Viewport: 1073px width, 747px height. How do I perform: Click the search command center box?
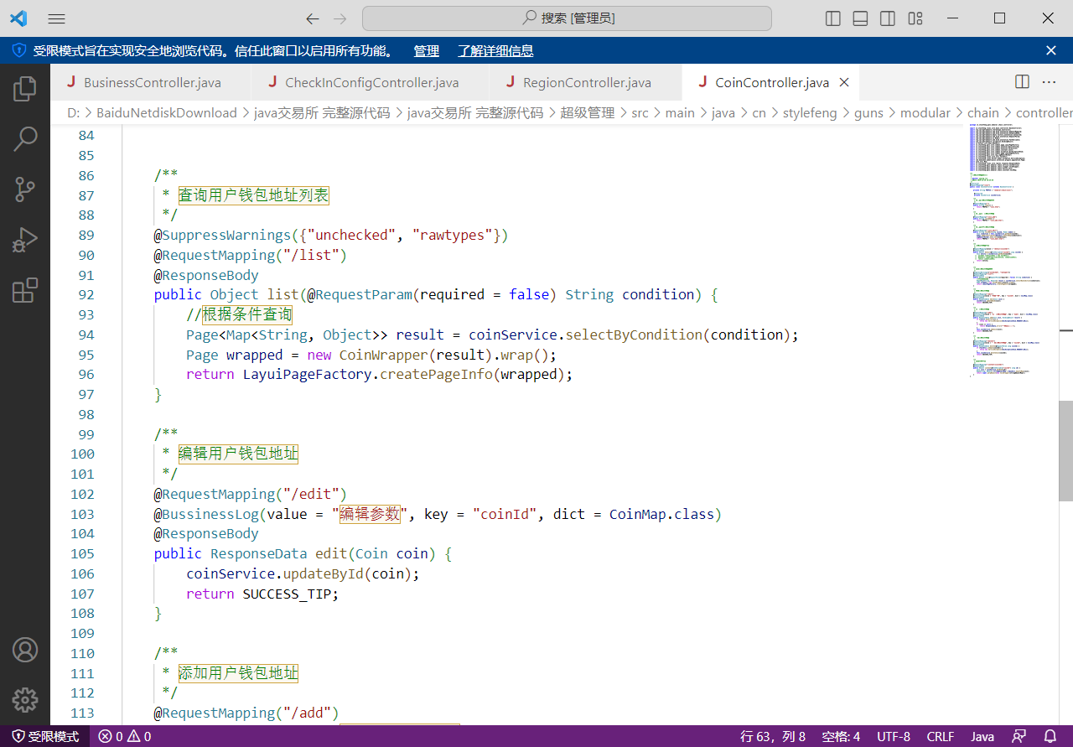click(567, 18)
